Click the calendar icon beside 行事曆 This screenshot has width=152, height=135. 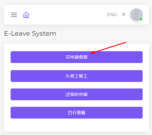click(70, 113)
